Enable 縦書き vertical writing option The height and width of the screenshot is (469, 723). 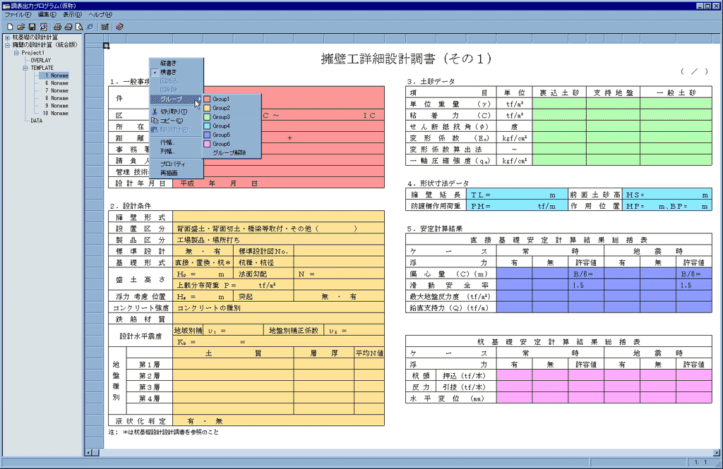point(168,63)
